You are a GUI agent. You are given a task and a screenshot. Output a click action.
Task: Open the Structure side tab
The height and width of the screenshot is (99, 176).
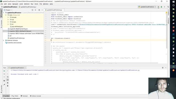coord(1,24)
